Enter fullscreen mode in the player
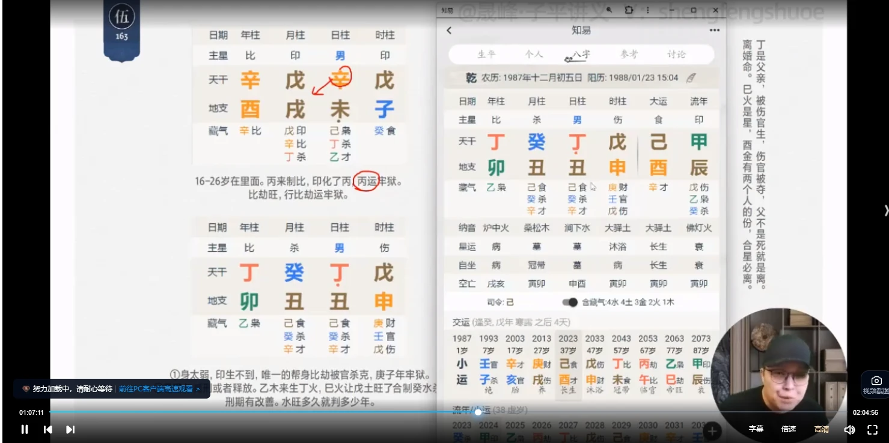The image size is (889, 443). coord(873,429)
